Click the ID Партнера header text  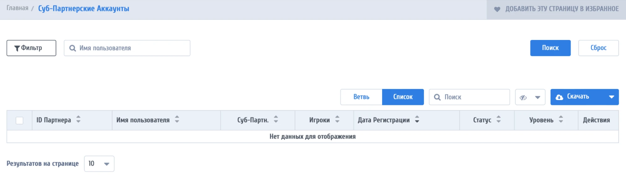point(54,120)
